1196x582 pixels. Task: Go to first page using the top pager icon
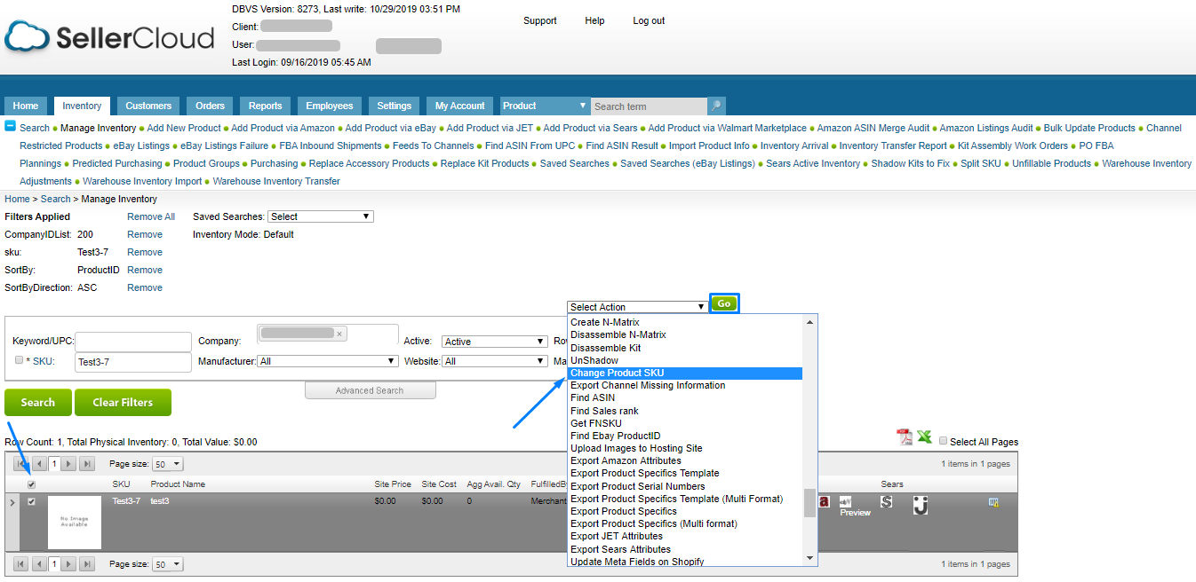coord(21,464)
